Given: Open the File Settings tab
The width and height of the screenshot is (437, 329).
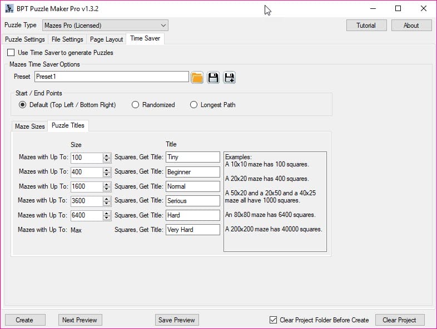Looking at the screenshot, I should [67, 39].
